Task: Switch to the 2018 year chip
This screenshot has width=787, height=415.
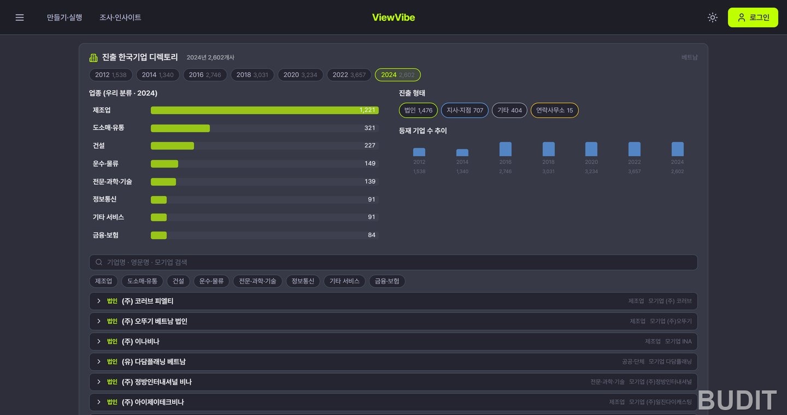Action: coord(252,75)
